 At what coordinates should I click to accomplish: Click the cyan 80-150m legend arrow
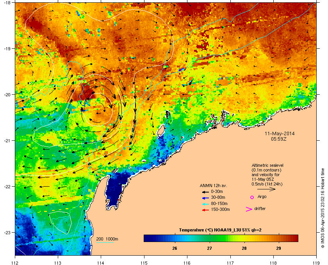click(x=205, y=204)
